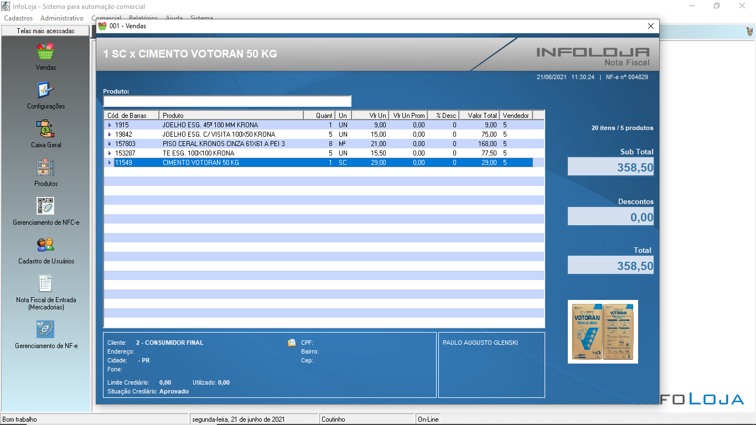Open the Comercial menu
This screenshot has height=425, width=756.
[106, 18]
